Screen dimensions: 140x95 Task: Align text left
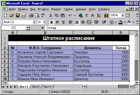point(71,22)
